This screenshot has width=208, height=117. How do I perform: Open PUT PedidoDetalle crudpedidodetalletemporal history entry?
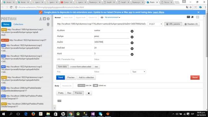pyautogui.click(x=21, y=89)
